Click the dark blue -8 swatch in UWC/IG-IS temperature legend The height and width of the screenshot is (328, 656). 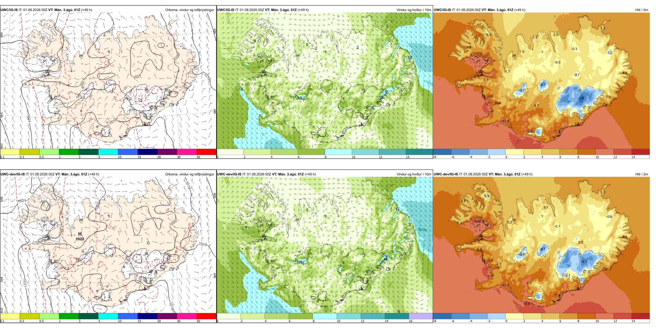[x=442, y=152]
